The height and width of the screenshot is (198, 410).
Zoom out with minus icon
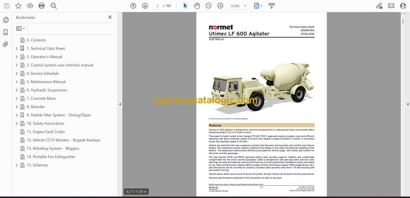coord(208,6)
